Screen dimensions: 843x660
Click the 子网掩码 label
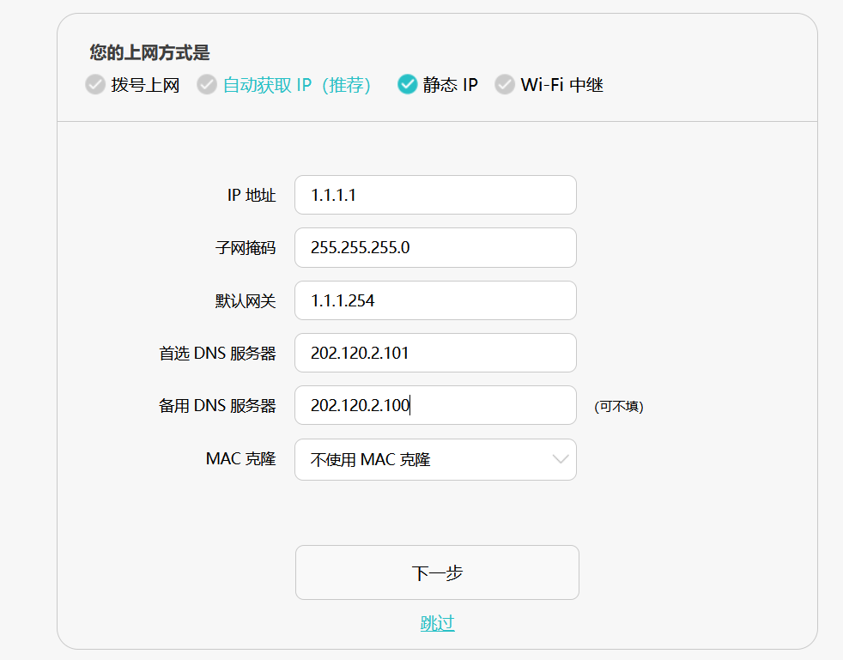tap(246, 248)
